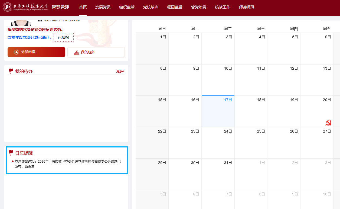Image resolution: width=340 pixels, height=209 pixels.
Task: Select today's date, the 17th, in calendar
Action: 218,111
